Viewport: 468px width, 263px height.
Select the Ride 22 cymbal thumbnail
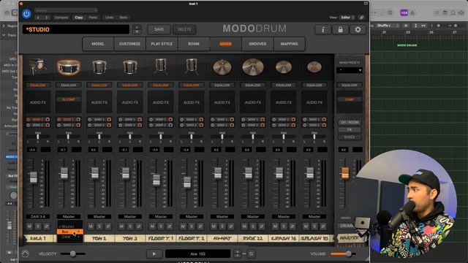click(x=253, y=66)
